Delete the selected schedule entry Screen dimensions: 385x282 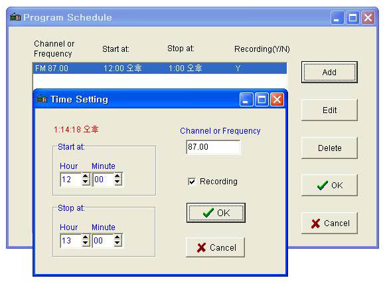(x=329, y=148)
